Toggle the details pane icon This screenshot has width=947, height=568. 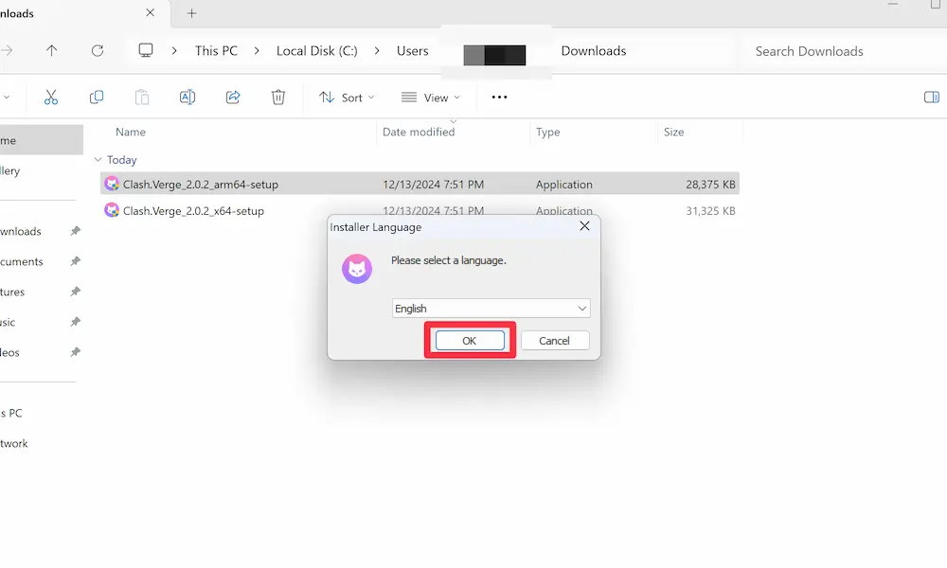click(931, 98)
